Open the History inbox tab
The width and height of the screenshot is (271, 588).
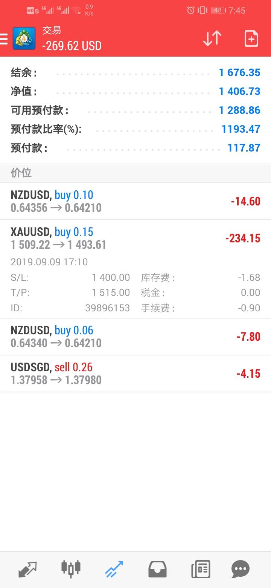pos(157,569)
